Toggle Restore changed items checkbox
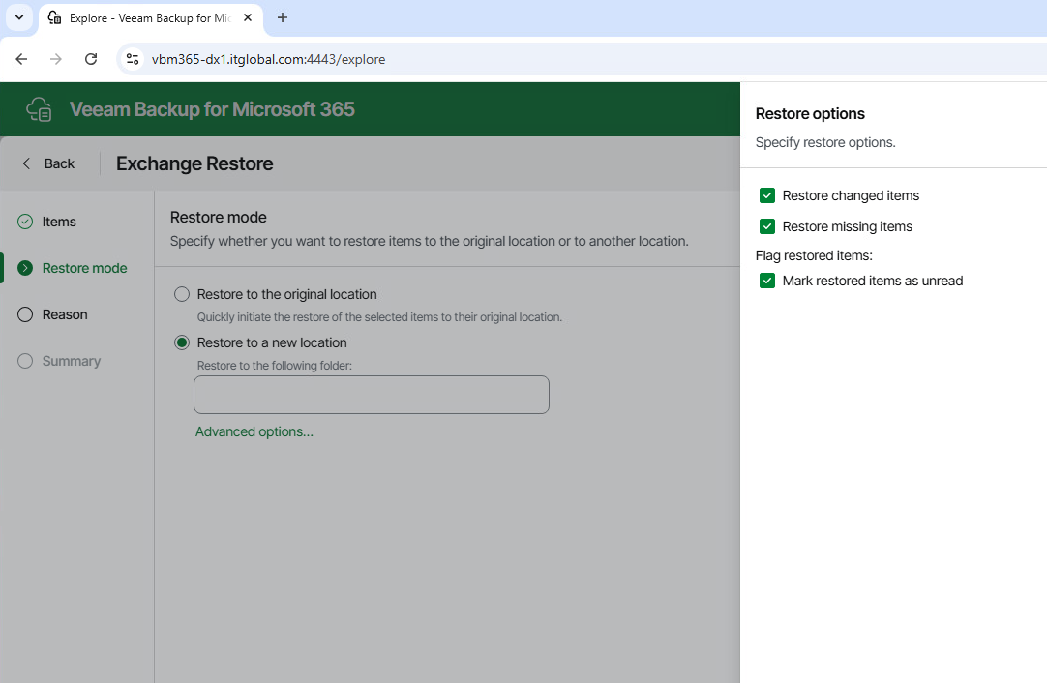Image resolution: width=1047 pixels, height=683 pixels. (767, 195)
